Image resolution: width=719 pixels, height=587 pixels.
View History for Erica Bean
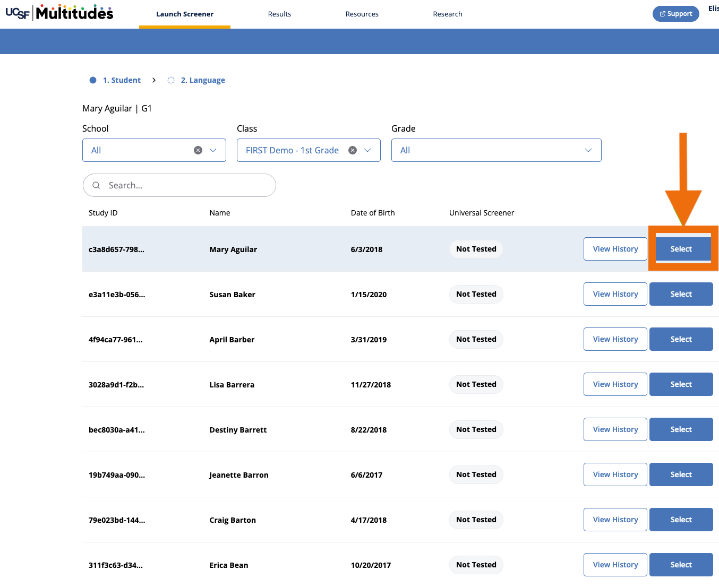click(615, 565)
